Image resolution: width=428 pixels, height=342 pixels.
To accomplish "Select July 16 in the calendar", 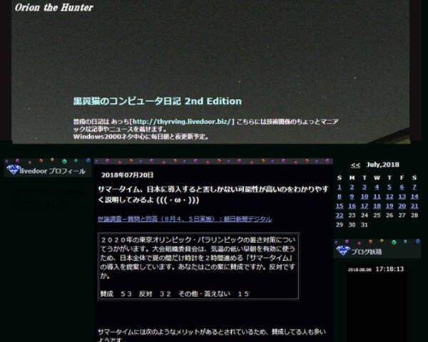I will [x=352, y=206].
